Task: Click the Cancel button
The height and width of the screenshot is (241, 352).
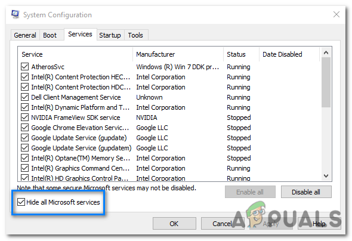Action: coord(223,224)
